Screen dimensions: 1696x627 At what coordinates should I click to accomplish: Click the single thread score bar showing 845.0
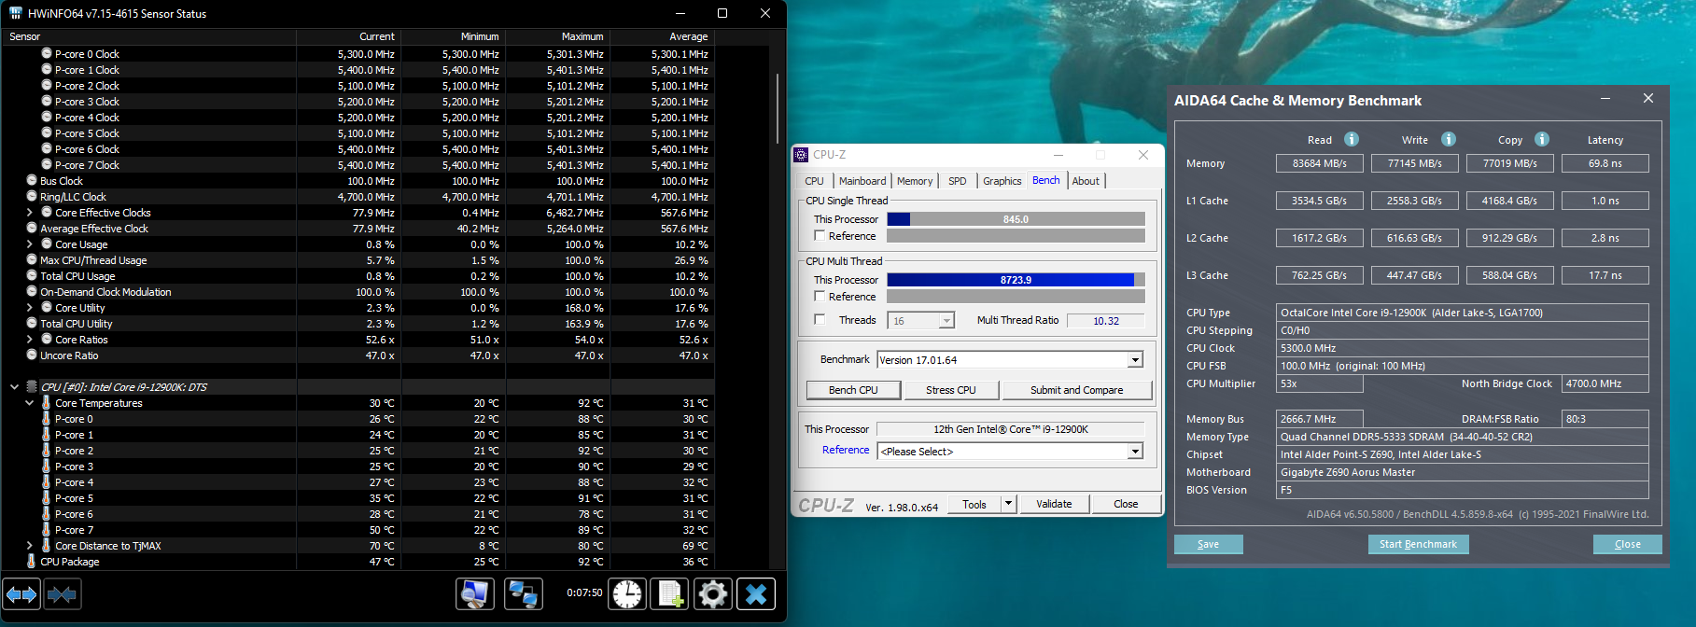click(x=1016, y=219)
